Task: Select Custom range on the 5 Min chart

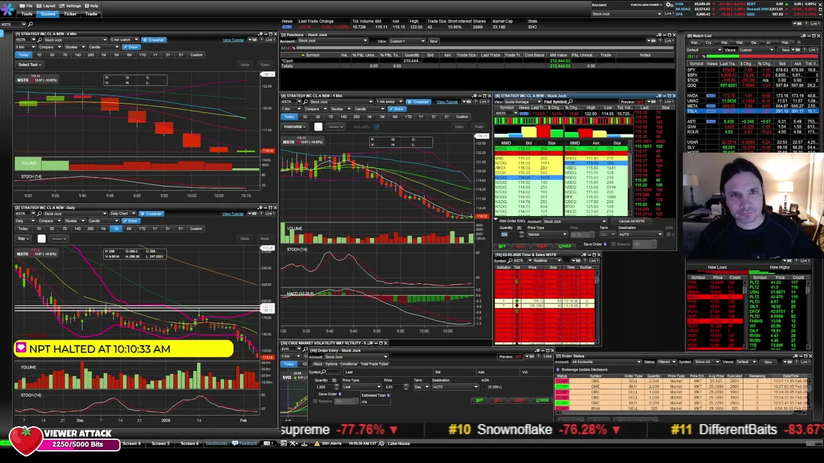Action: tap(196, 55)
